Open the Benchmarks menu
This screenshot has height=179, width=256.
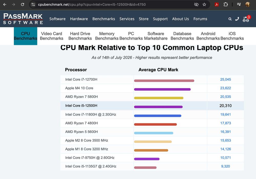(x=104, y=19)
